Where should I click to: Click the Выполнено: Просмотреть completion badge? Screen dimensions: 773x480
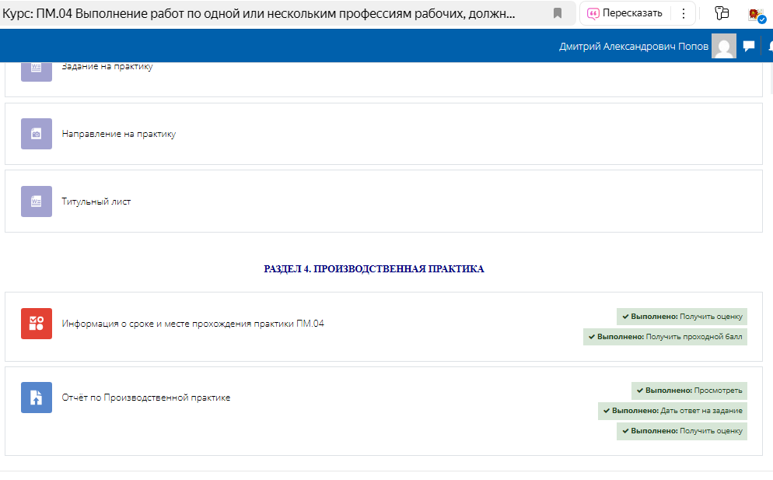click(x=689, y=391)
